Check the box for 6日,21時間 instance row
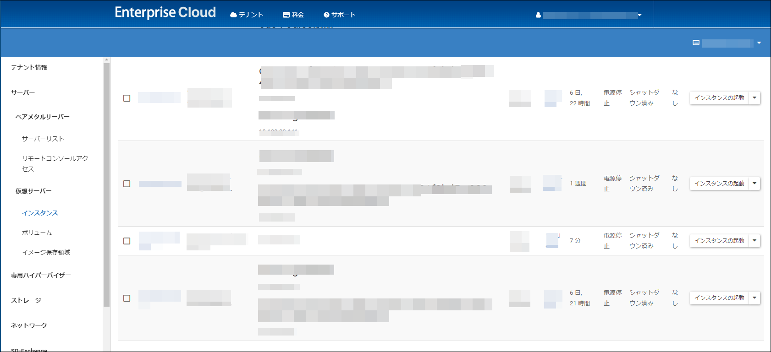 coord(127,298)
